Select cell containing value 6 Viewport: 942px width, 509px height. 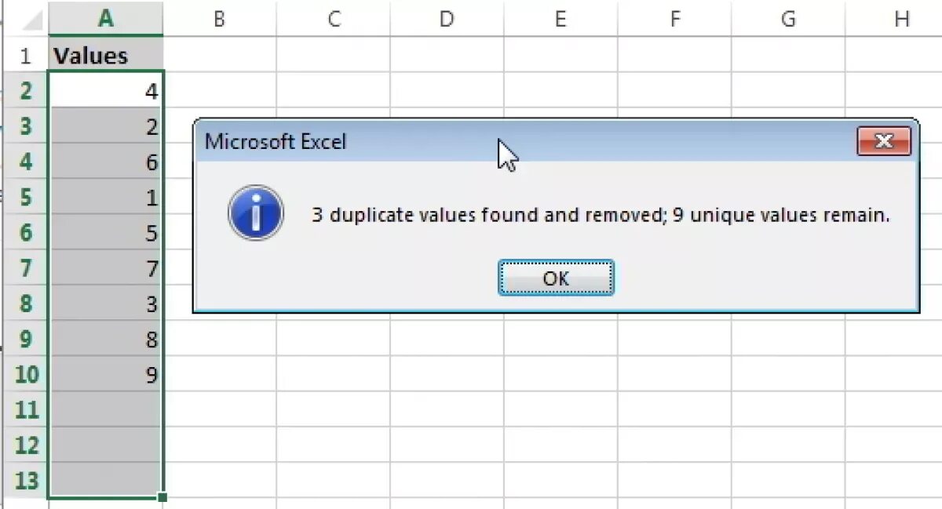[106, 162]
